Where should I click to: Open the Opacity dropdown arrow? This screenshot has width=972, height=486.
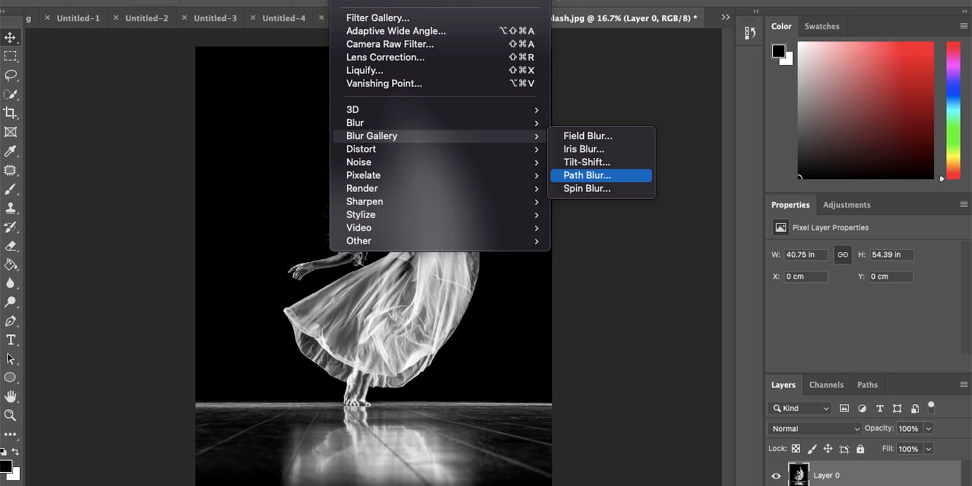pyautogui.click(x=929, y=429)
